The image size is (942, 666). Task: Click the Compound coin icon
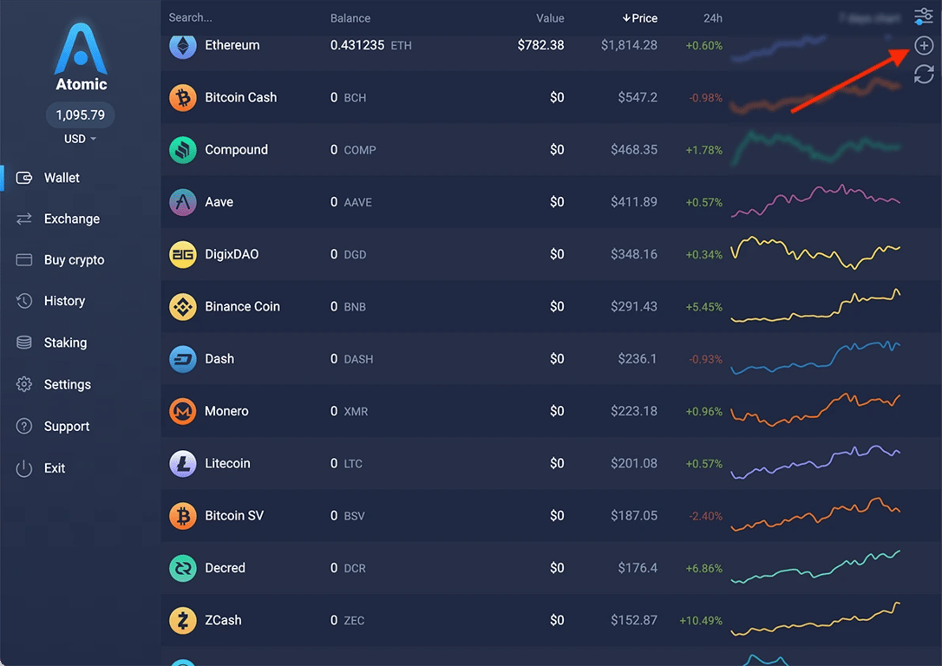tap(183, 149)
